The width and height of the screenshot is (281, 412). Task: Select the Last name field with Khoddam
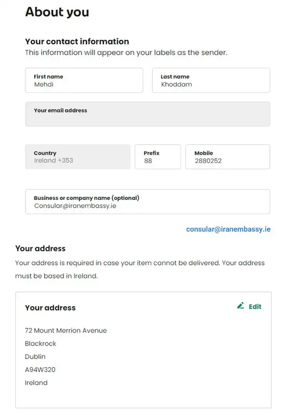211,80
